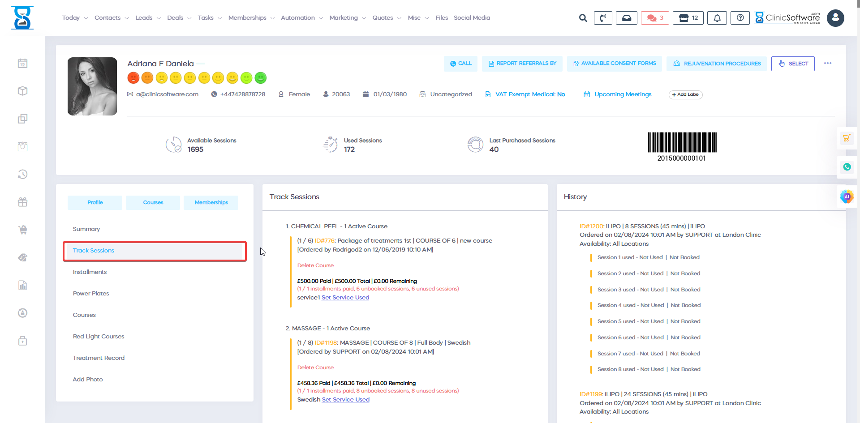Open the phone dialer icon in header
Screen dimensions: 860x423
pos(603,18)
